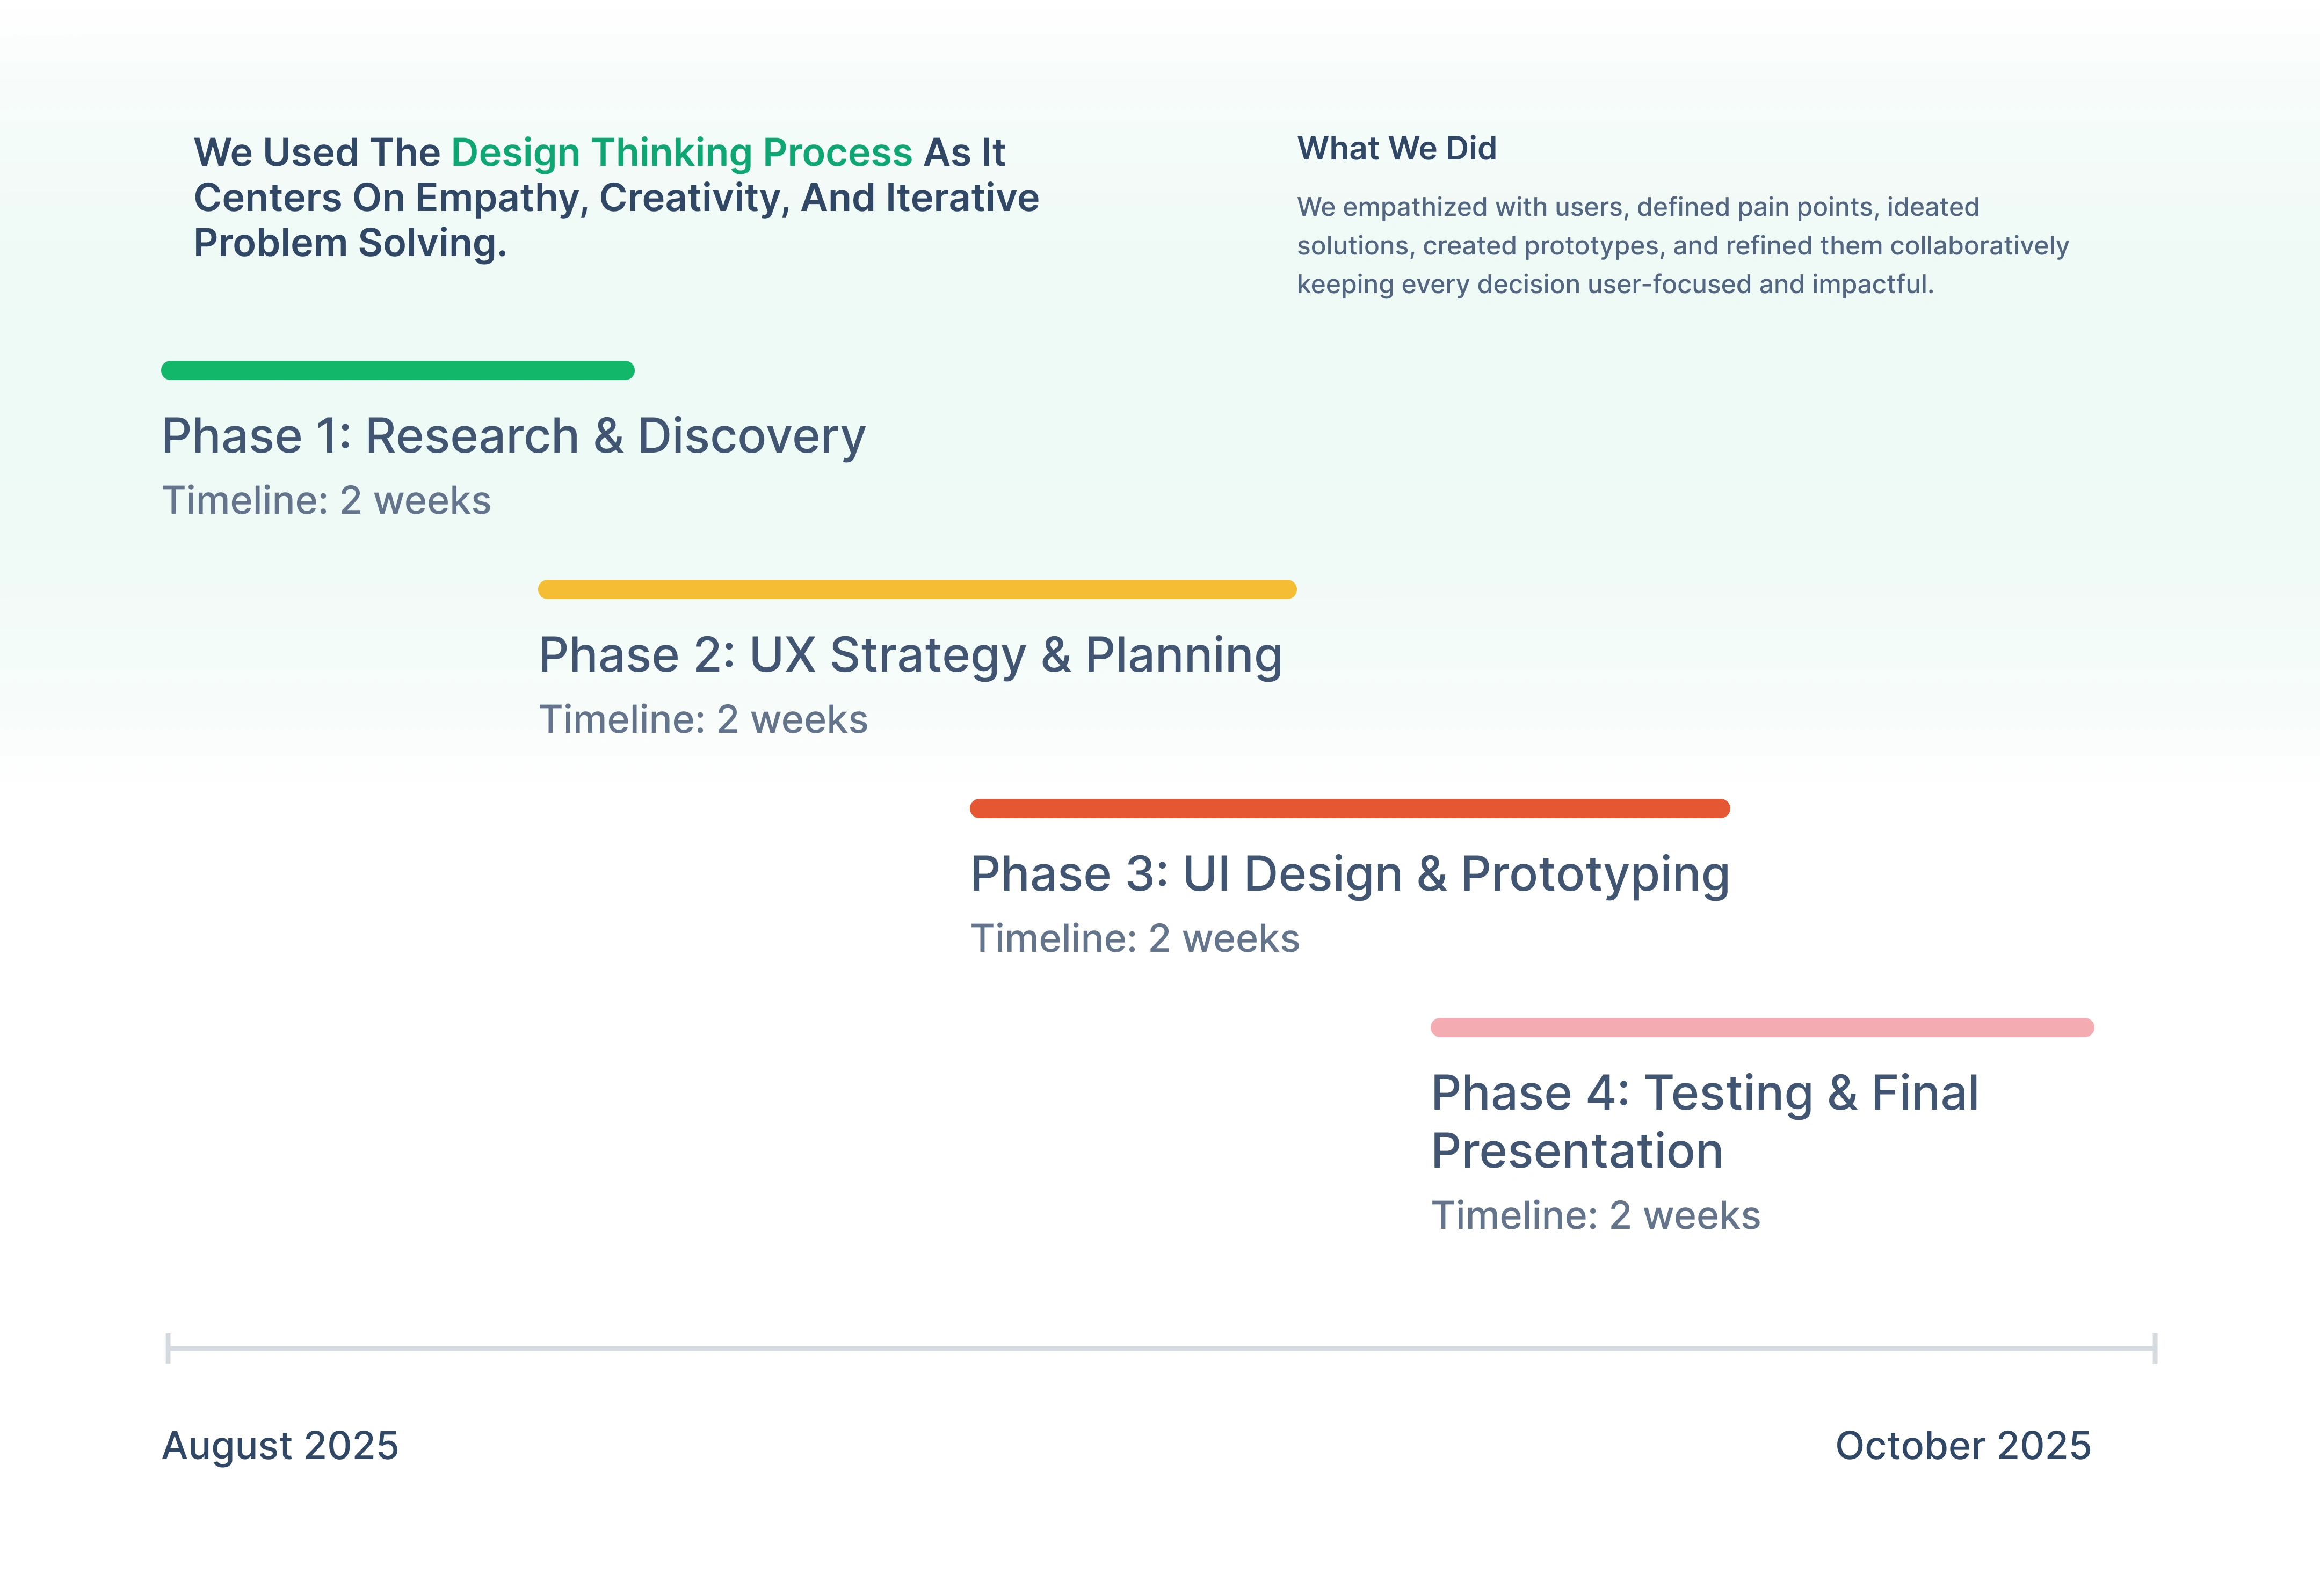Select 'Phase 1: Research & Discovery' title
Viewport: 2320px width, 1596px height.
coord(513,436)
